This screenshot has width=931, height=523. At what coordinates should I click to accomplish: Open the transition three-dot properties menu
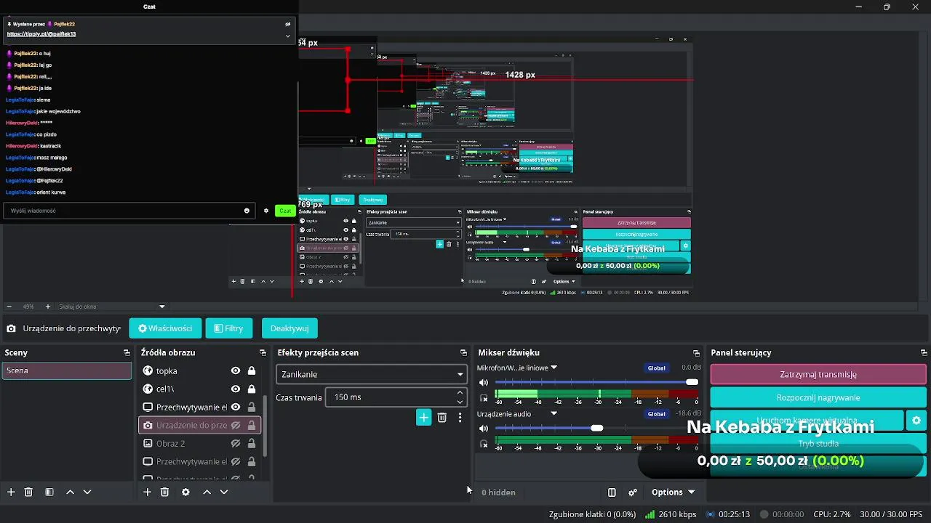coord(460,418)
